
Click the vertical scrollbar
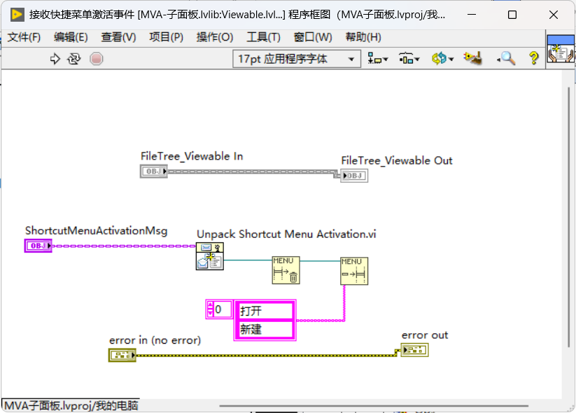pos(568,217)
